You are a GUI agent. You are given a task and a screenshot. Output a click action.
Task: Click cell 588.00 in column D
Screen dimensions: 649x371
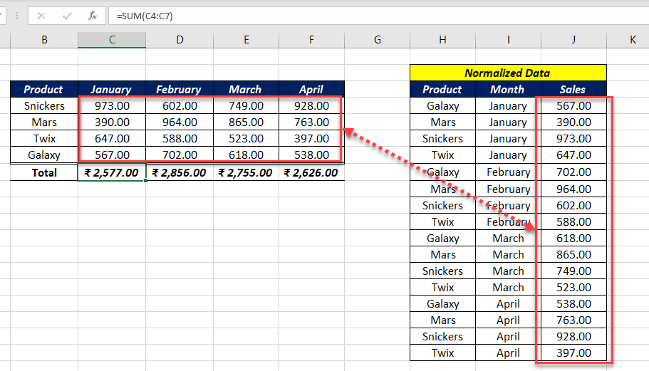180,139
